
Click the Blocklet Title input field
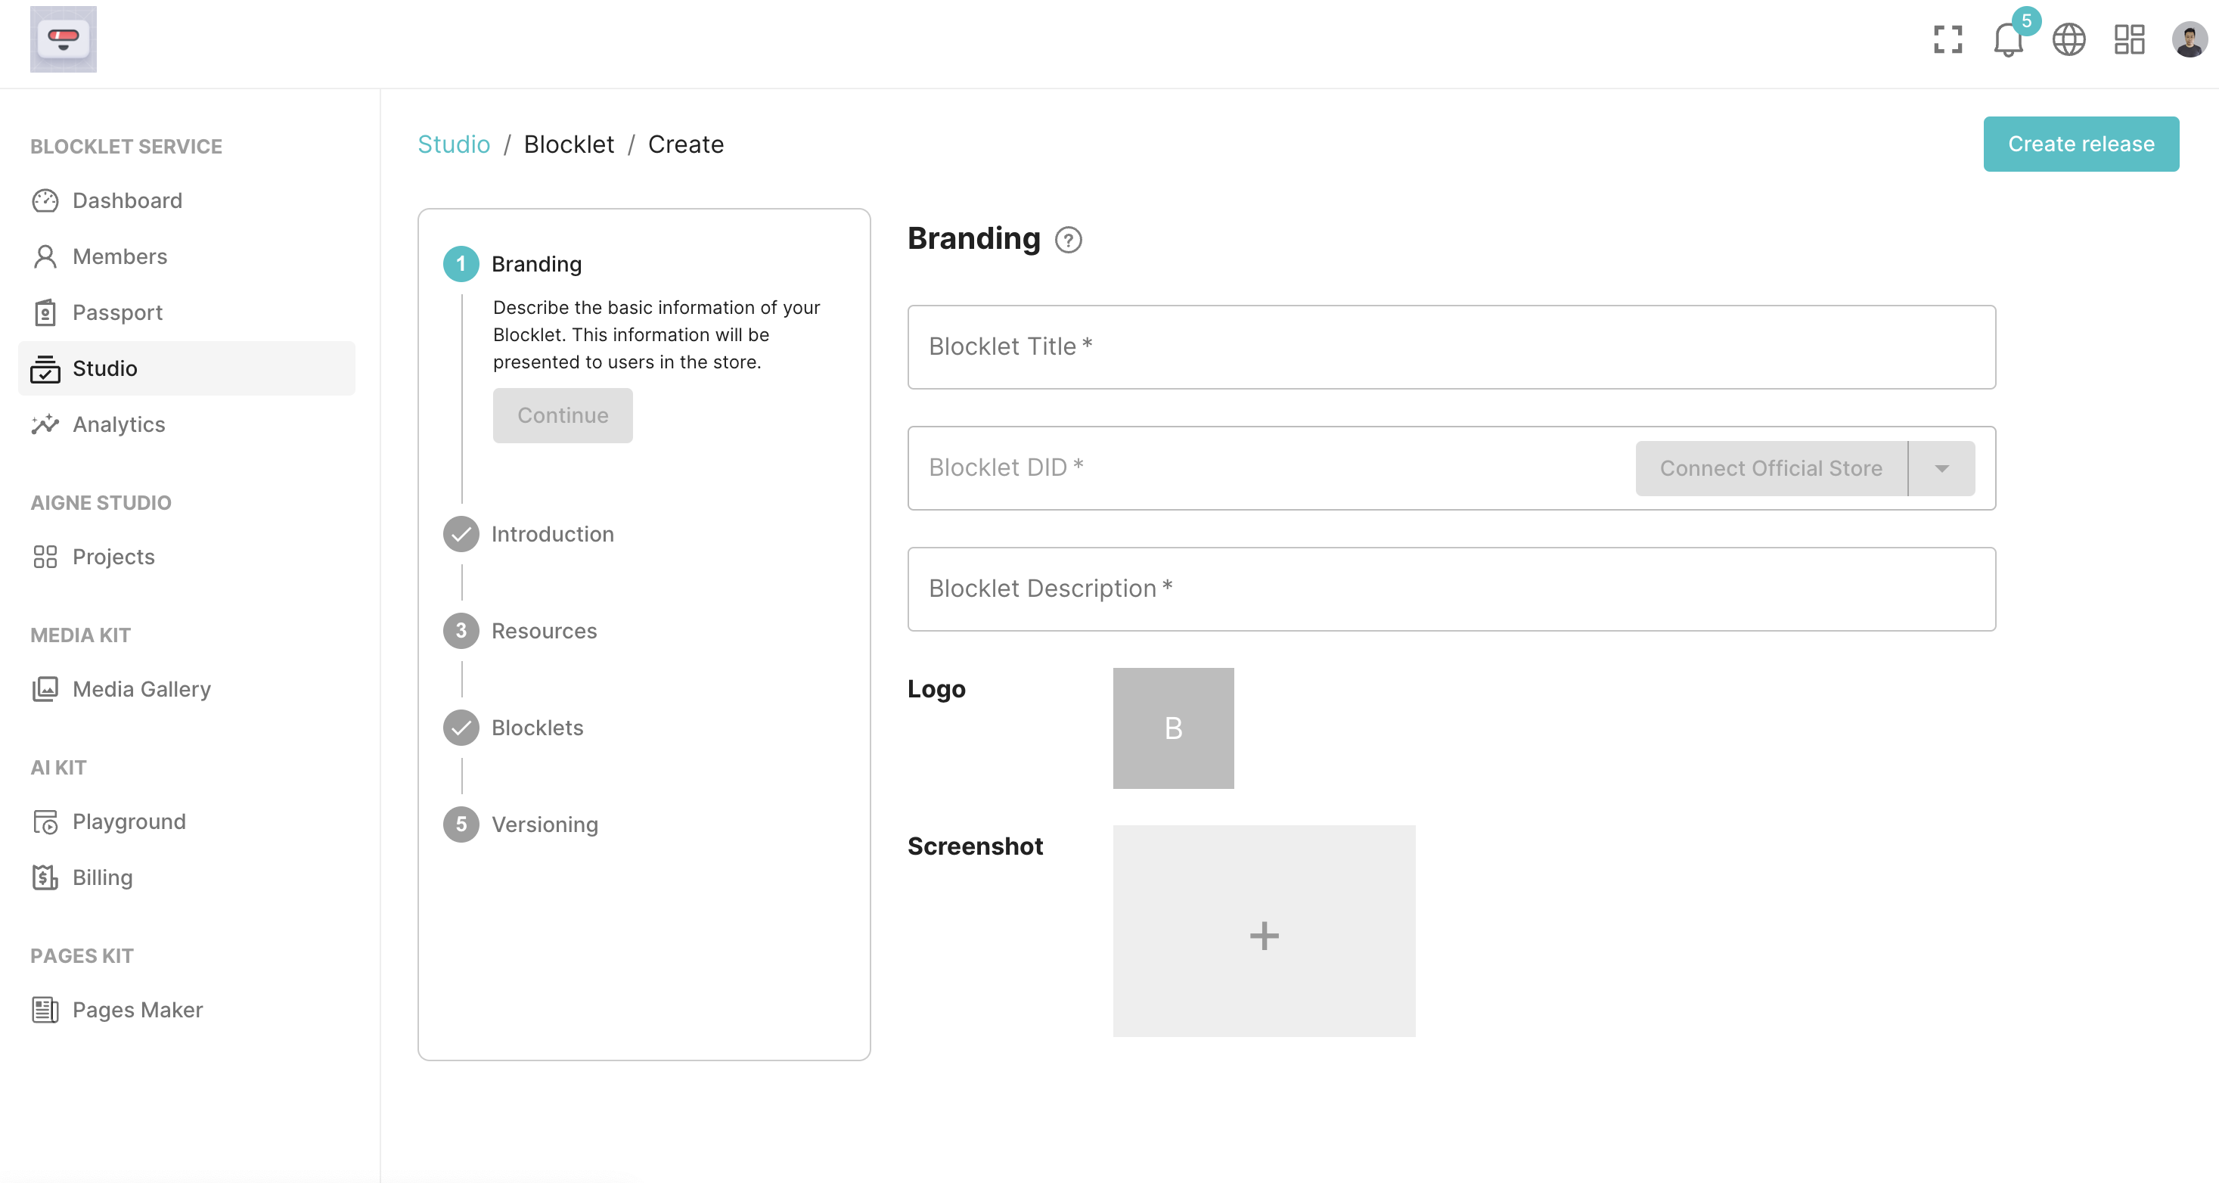click(1451, 347)
